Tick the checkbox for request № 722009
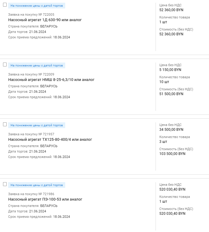 tap(5, 65)
